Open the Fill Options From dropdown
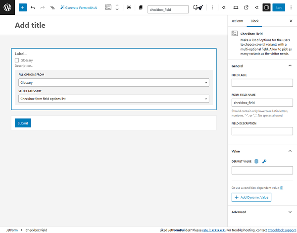This screenshot has height=233, width=297. pyautogui.click(x=114, y=82)
